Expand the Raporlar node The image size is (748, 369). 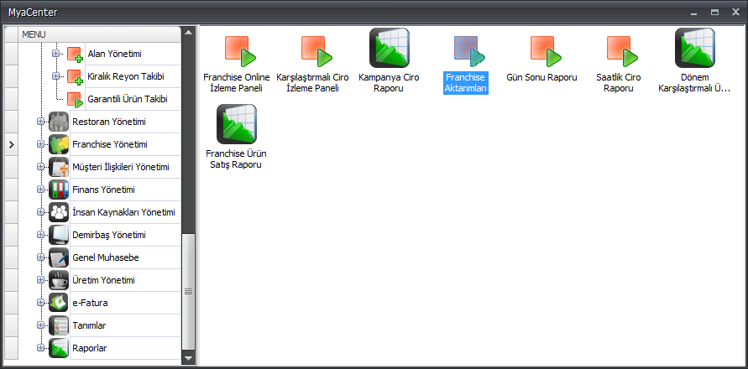coord(40,348)
